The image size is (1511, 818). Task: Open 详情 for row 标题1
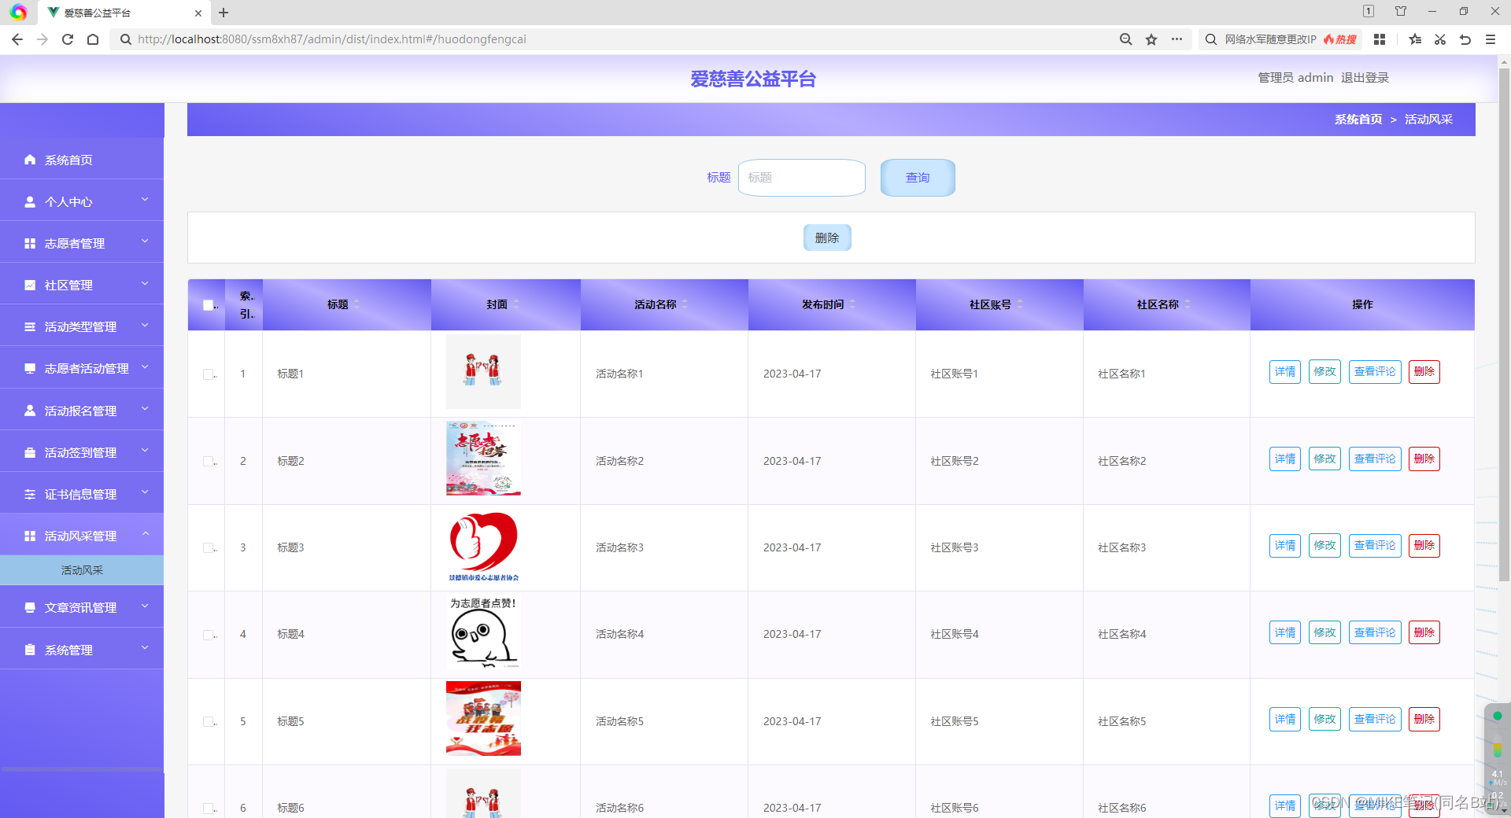(x=1285, y=372)
